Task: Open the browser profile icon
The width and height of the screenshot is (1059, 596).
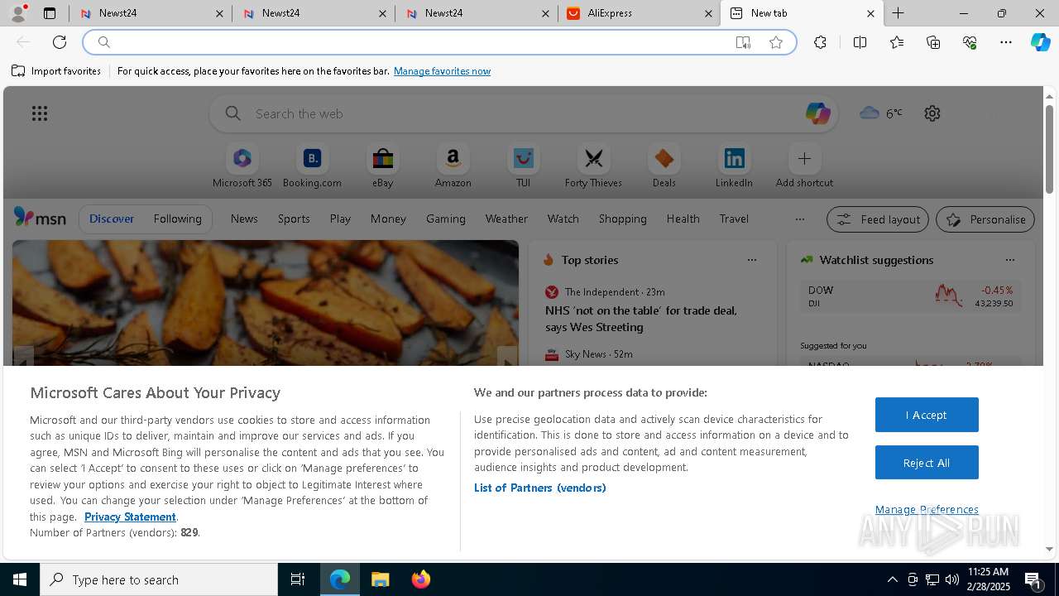Action: [x=18, y=13]
